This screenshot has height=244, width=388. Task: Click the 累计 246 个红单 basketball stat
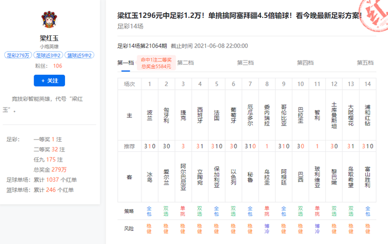[54, 190]
